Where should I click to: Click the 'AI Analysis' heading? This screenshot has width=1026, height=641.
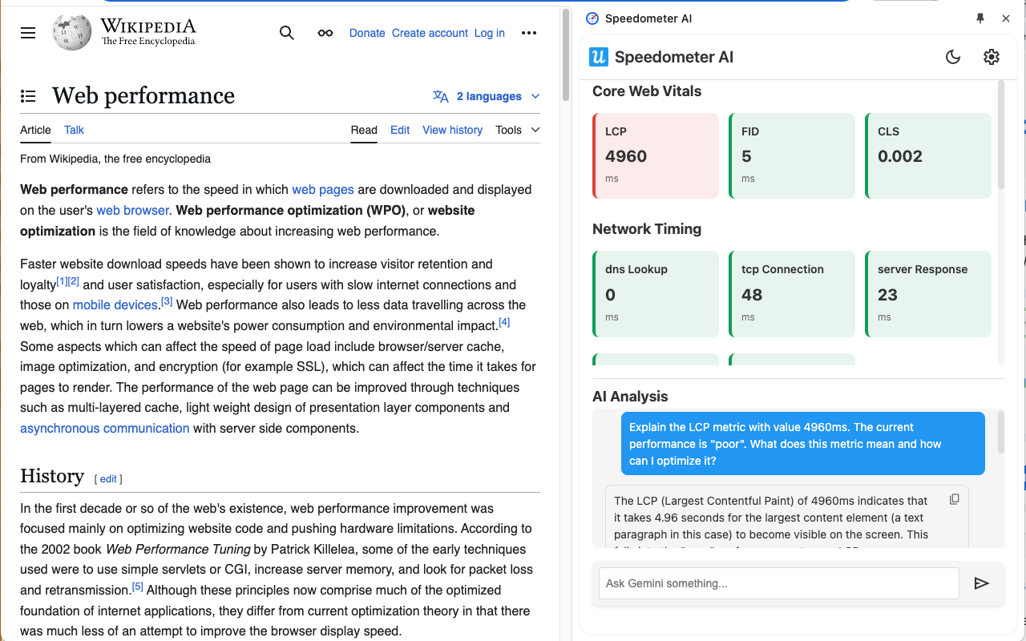click(630, 397)
